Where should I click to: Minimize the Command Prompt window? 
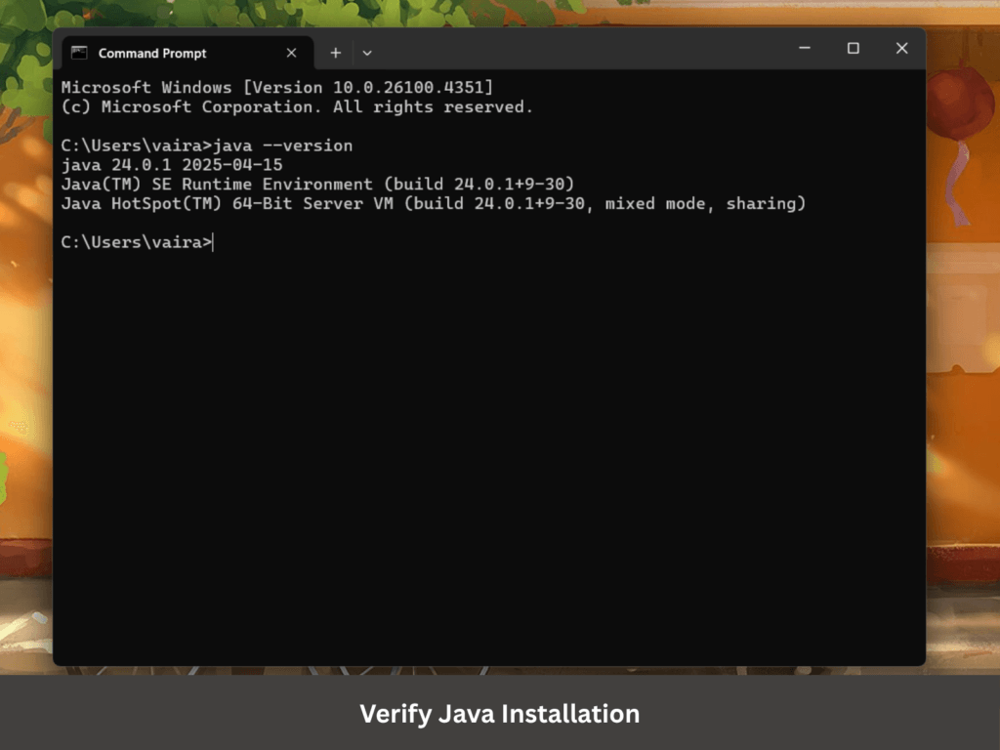(805, 48)
